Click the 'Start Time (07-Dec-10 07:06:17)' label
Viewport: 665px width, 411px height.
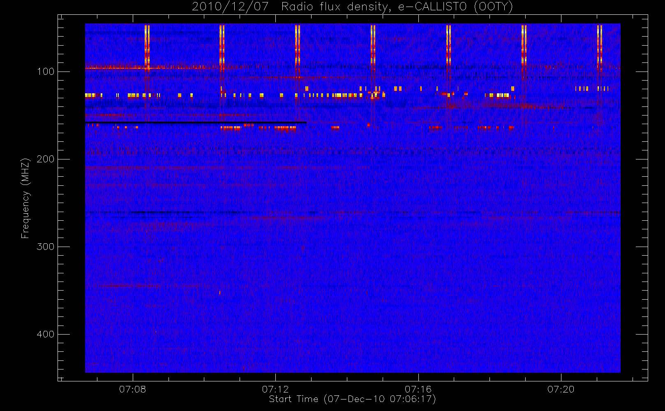[x=352, y=399]
